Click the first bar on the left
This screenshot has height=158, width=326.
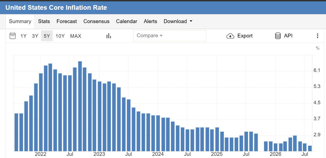coord(16,132)
